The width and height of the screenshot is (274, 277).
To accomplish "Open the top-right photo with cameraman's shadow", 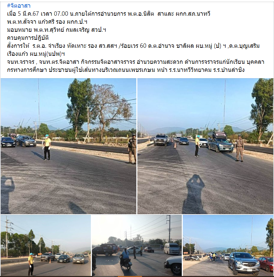I will tap(205, 146).
